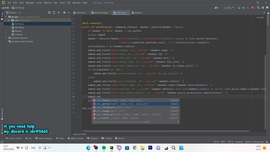Open the File menu

[9, 3]
